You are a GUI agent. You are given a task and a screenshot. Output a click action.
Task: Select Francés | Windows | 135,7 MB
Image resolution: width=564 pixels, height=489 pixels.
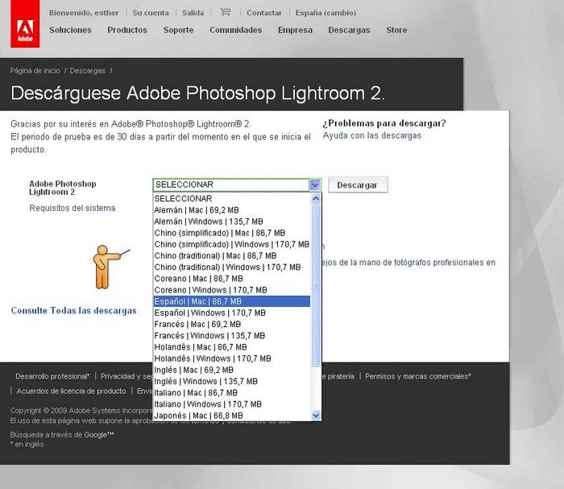click(232, 335)
